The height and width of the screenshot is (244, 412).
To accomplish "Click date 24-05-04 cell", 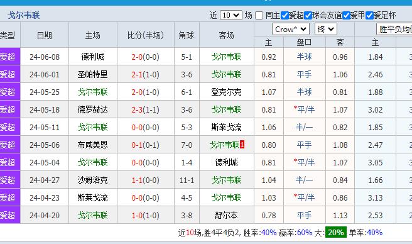I will point(45,162).
